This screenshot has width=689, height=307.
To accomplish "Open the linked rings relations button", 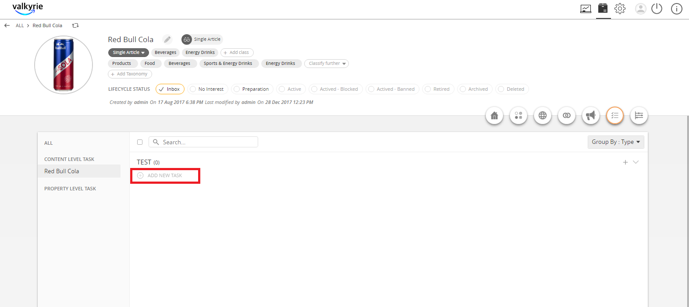I will 567,115.
